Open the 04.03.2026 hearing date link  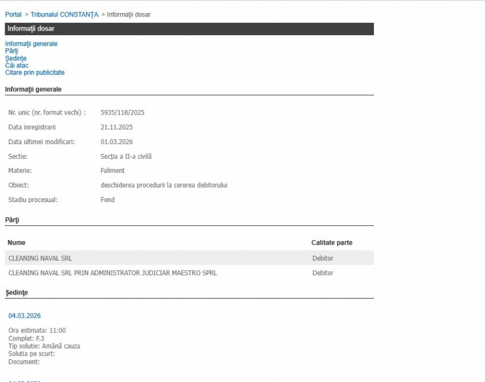[x=24, y=316]
